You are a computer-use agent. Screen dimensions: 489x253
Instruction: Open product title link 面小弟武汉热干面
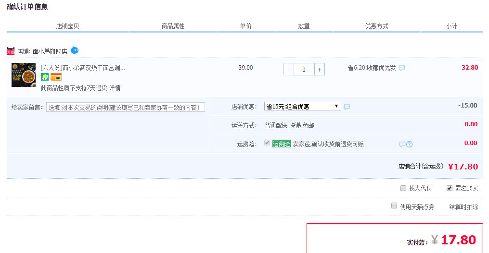click(x=82, y=68)
